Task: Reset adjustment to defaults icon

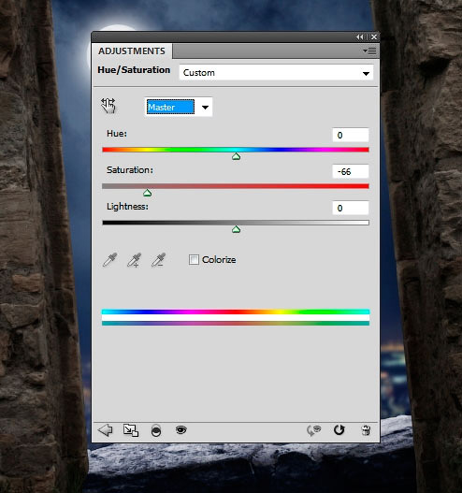Action: click(x=339, y=429)
